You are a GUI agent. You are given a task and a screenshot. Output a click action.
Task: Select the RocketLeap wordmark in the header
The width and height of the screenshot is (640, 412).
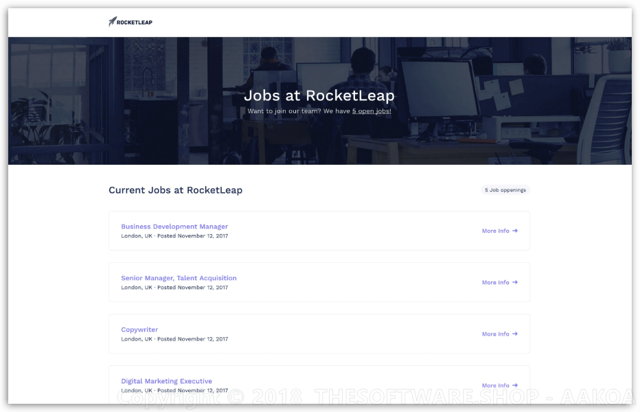pyautogui.click(x=135, y=21)
